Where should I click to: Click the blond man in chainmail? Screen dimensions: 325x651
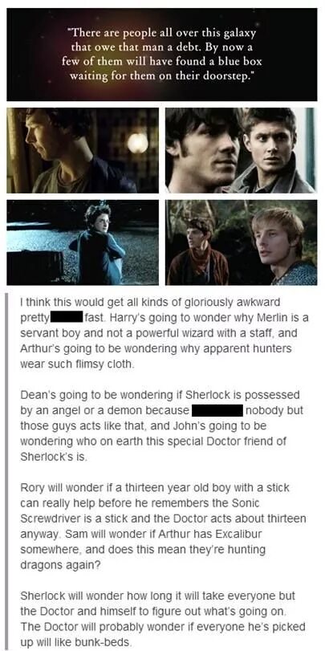pyautogui.click(x=284, y=245)
